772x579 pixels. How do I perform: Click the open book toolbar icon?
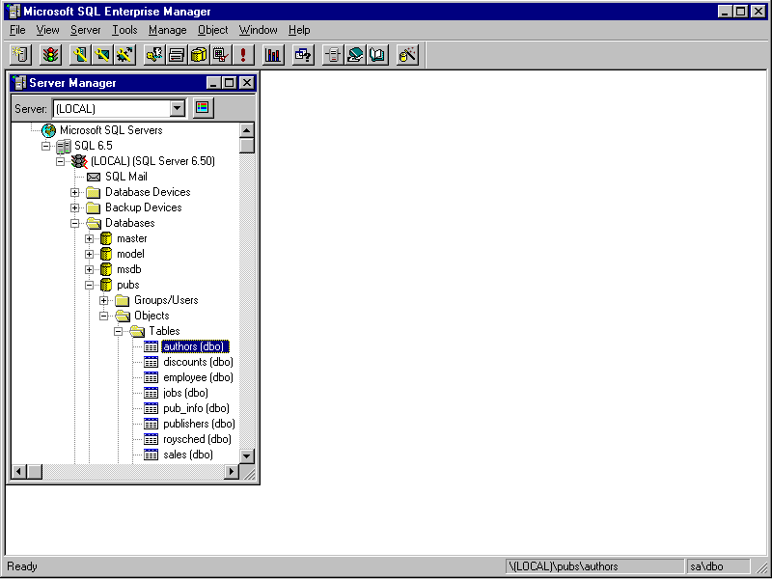(377, 55)
